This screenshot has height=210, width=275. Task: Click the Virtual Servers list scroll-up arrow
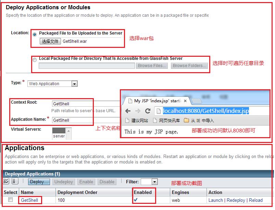[x=68, y=131]
